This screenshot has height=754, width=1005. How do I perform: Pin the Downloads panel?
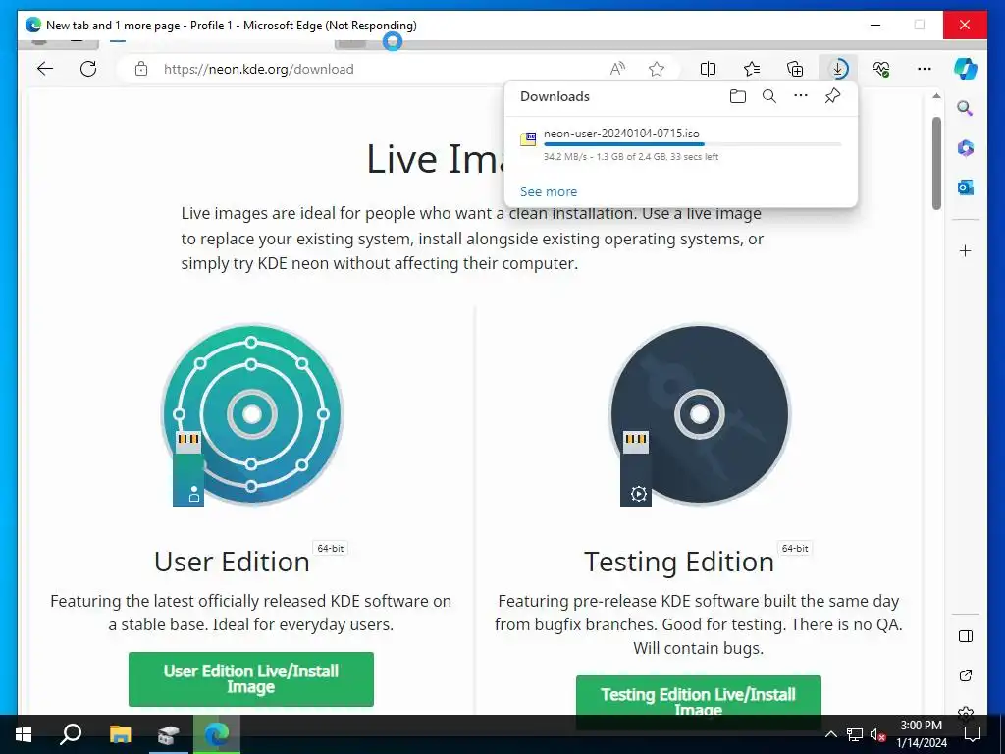(x=832, y=96)
